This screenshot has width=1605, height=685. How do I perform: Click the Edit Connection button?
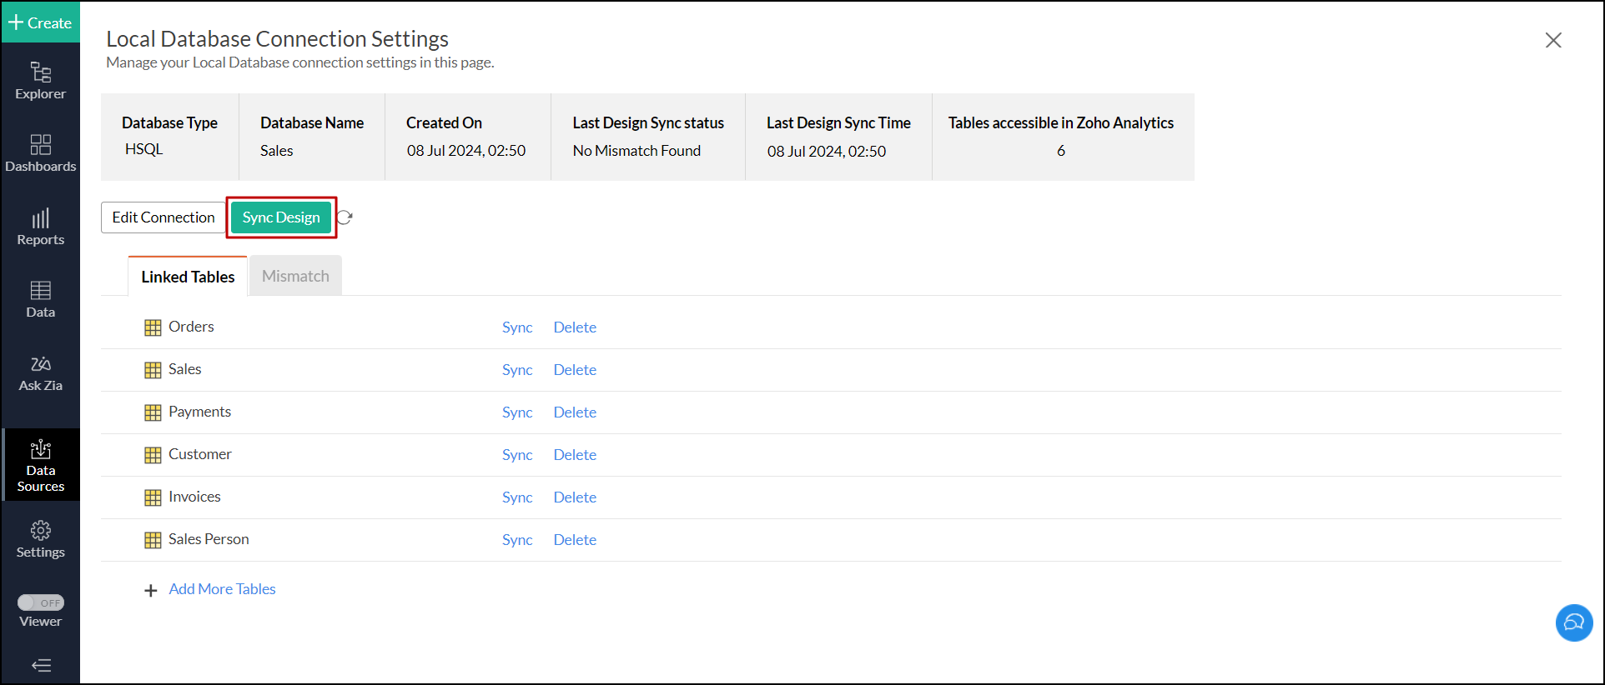[164, 217]
